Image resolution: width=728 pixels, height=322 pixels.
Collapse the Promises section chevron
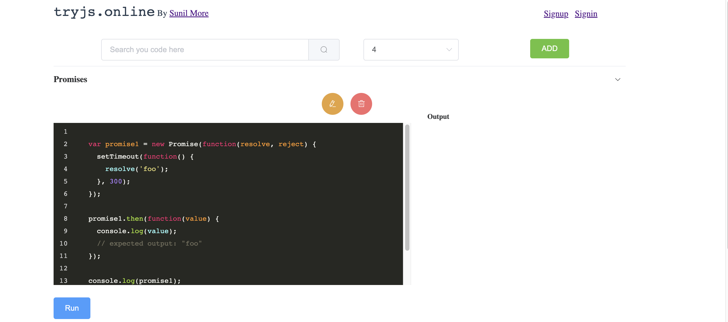[x=618, y=80]
